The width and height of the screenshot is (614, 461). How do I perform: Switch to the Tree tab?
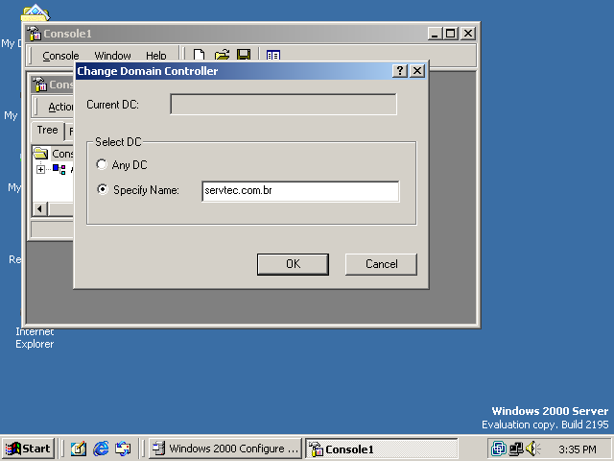pos(47,130)
